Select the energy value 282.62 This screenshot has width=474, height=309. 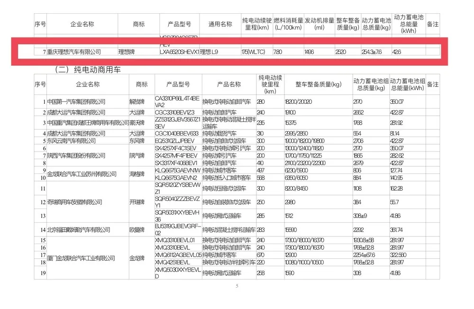(x=397, y=156)
